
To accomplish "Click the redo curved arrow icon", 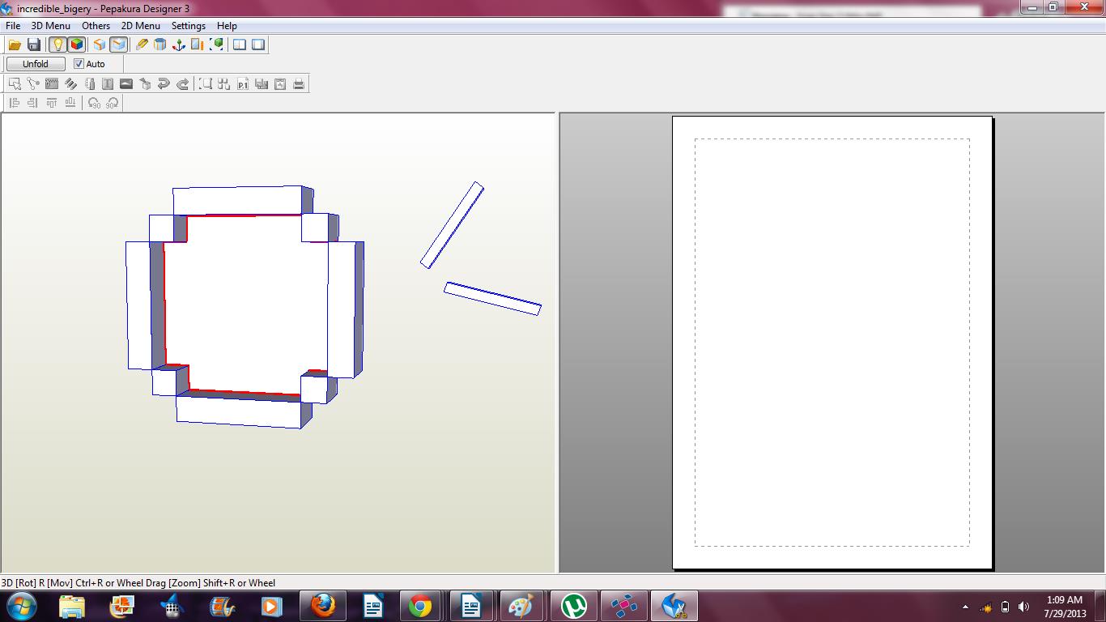I will [182, 83].
